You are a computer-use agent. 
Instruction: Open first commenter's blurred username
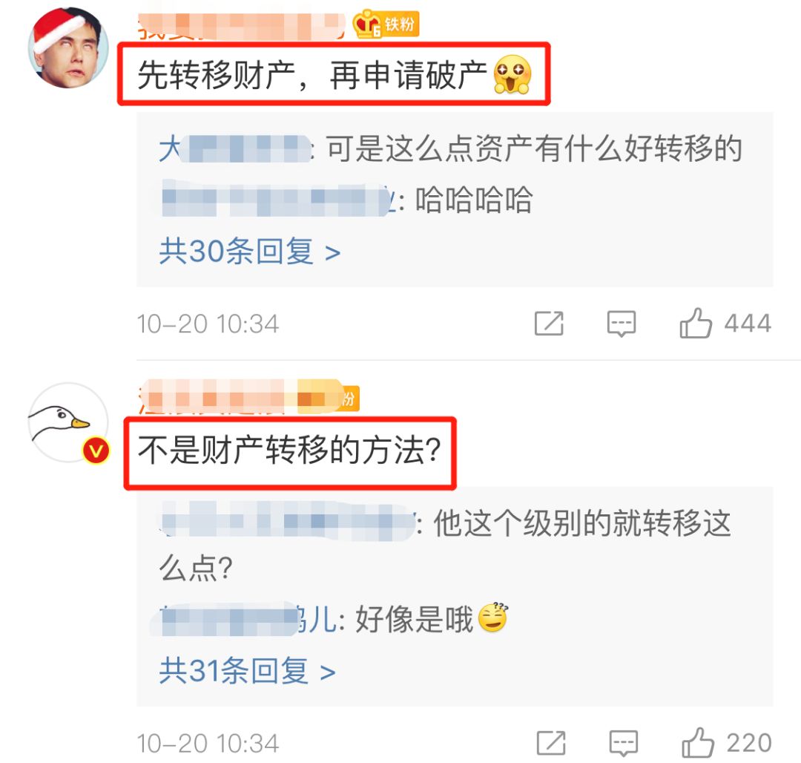pyautogui.click(x=242, y=26)
